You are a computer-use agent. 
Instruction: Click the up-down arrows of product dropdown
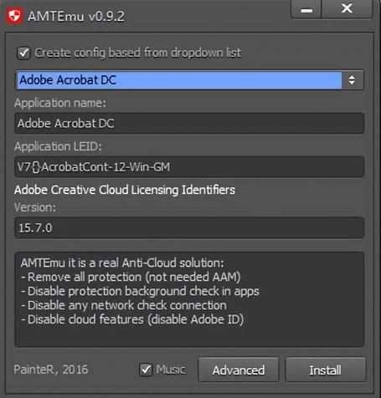coord(352,80)
